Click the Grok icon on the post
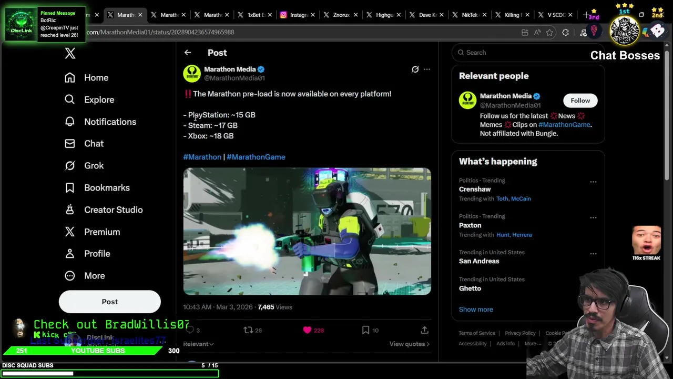Image resolution: width=673 pixels, height=379 pixels. click(x=415, y=69)
